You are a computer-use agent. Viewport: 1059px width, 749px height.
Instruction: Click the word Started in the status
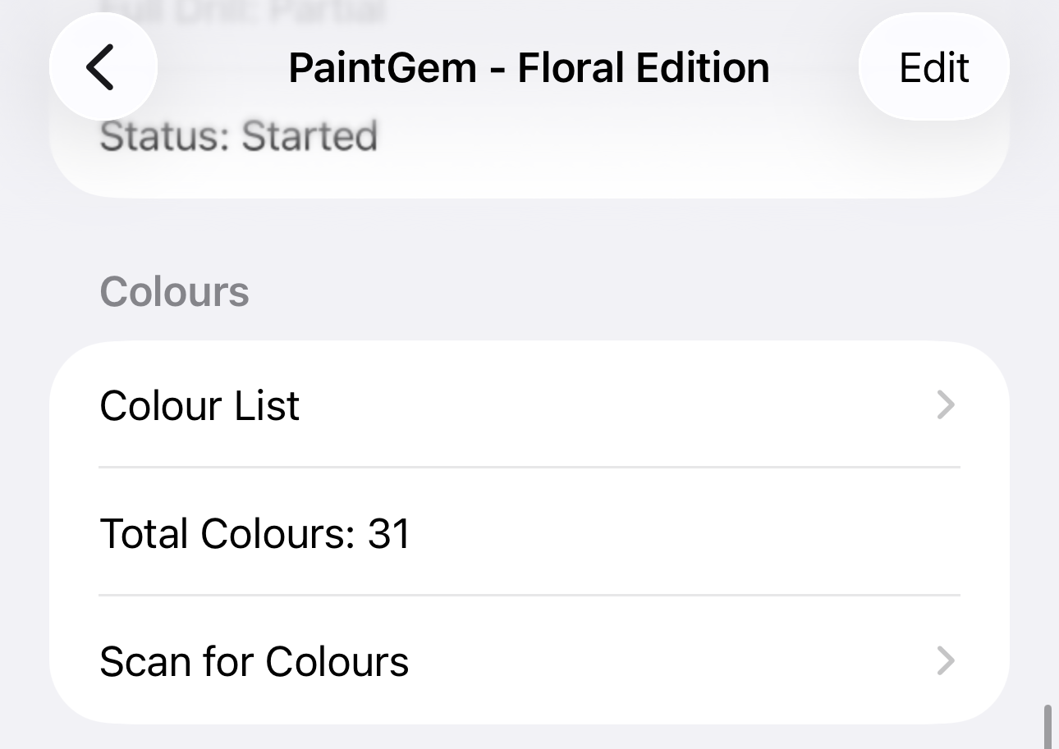pyautogui.click(x=309, y=136)
